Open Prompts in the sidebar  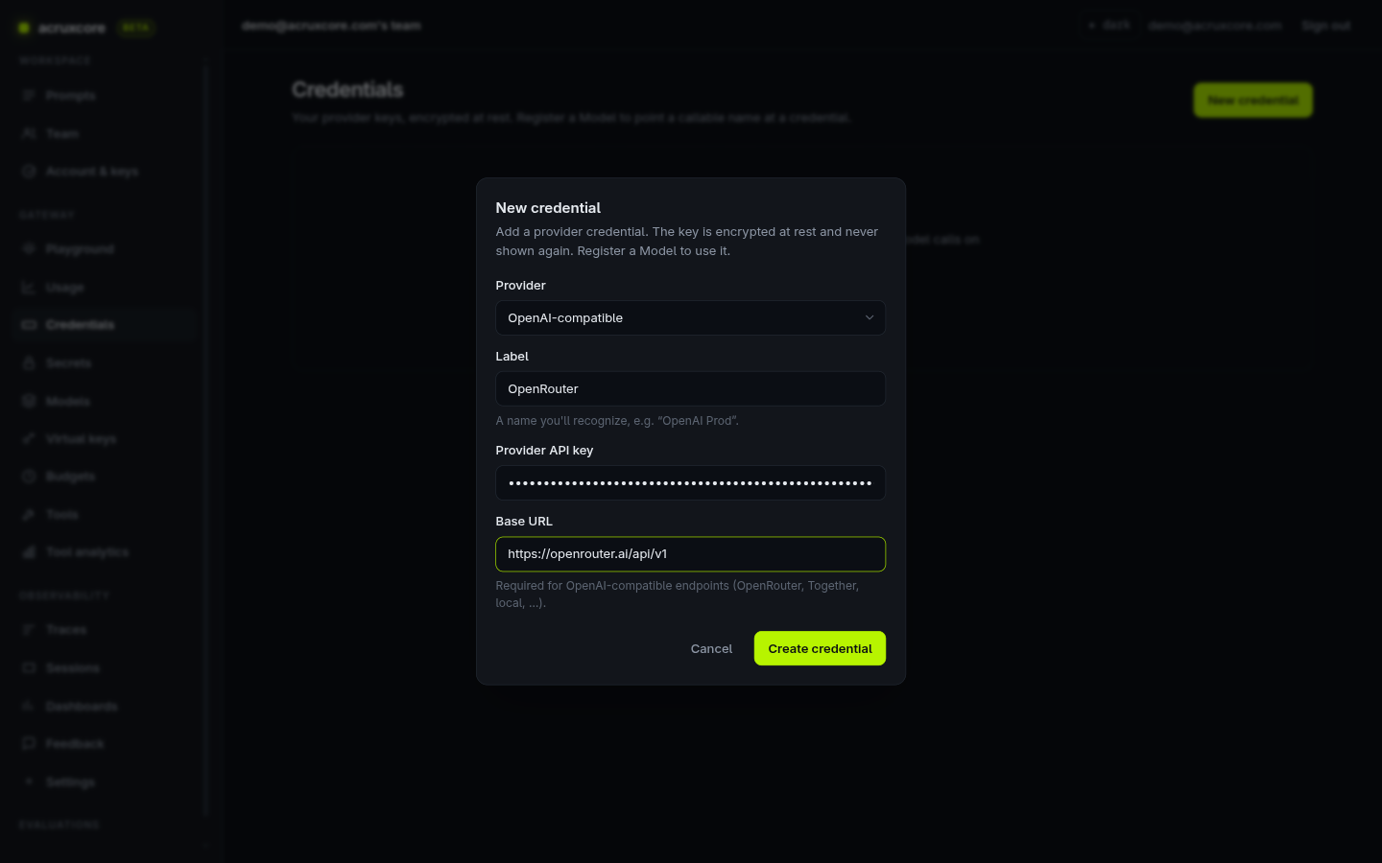click(106, 96)
